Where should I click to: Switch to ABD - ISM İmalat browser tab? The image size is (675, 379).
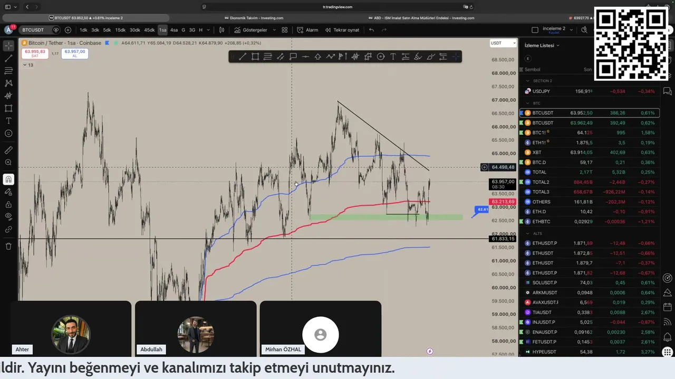421,18
